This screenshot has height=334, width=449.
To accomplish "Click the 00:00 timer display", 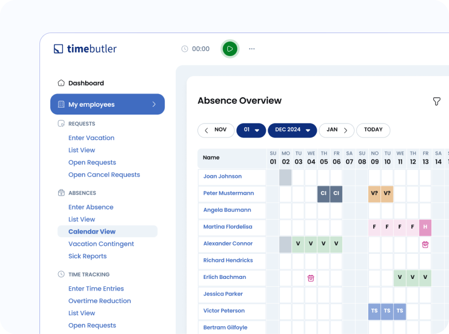I will pyautogui.click(x=201, y=49).
